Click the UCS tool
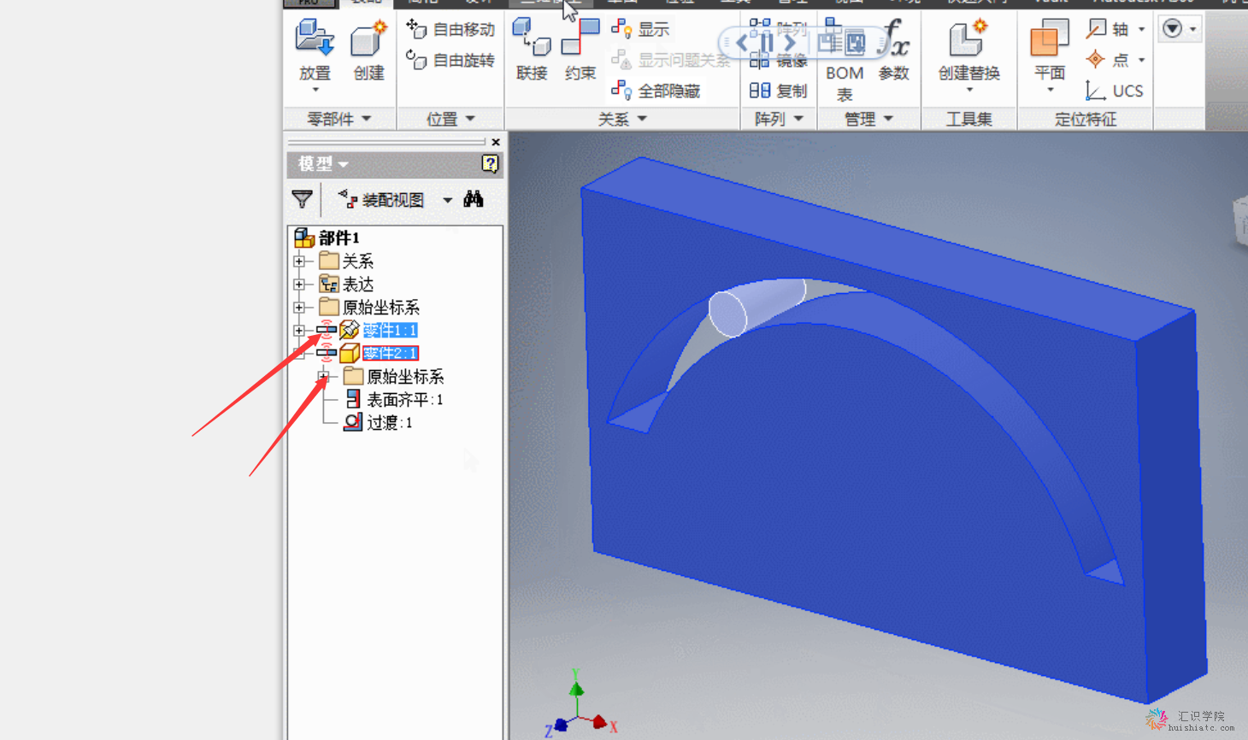Image resolution: width=1248 pixels, height=740 pixels. (1114, 91)
